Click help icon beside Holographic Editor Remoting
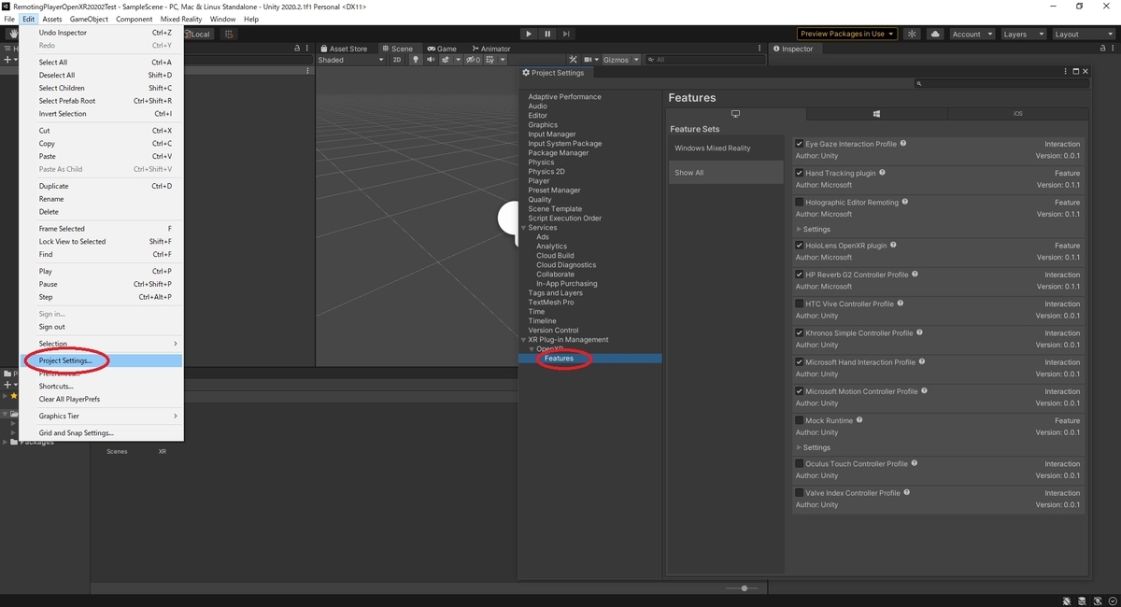Image resolution: width=1121 pixels, height=607 pixels. [x=905, y=202]
